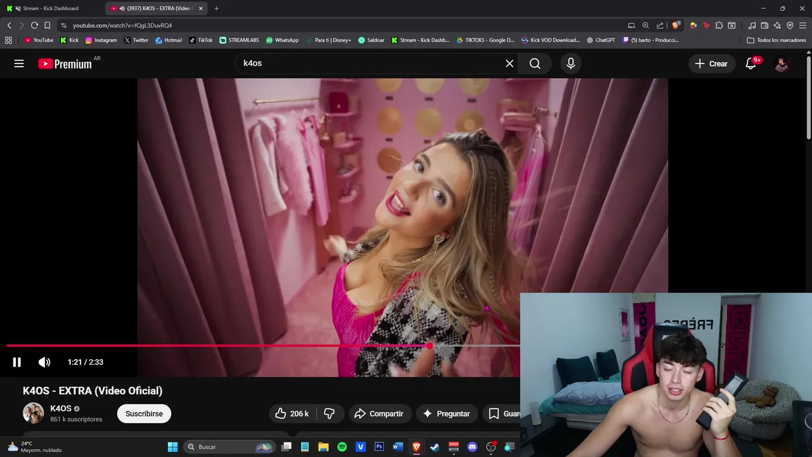Open the YouTube bookmark
The width and height of the screenshot is (812, 457).
[x=39, y=40]
